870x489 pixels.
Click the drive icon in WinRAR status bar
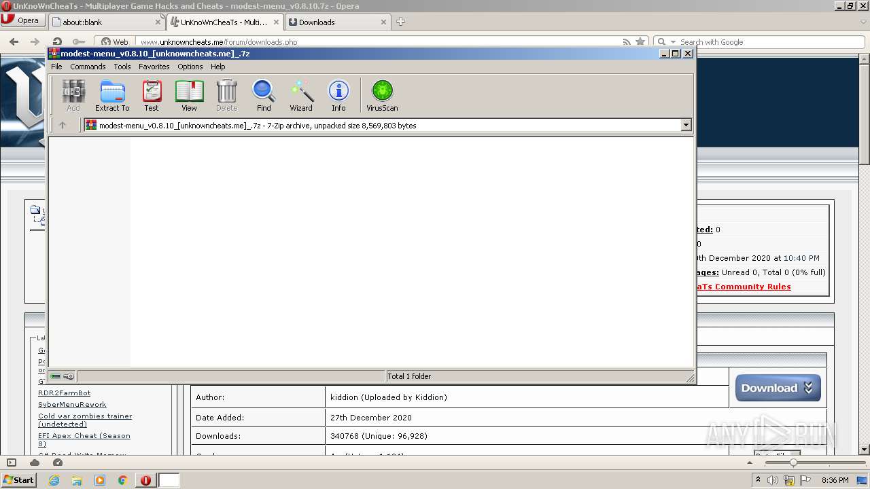click(56, 376)
